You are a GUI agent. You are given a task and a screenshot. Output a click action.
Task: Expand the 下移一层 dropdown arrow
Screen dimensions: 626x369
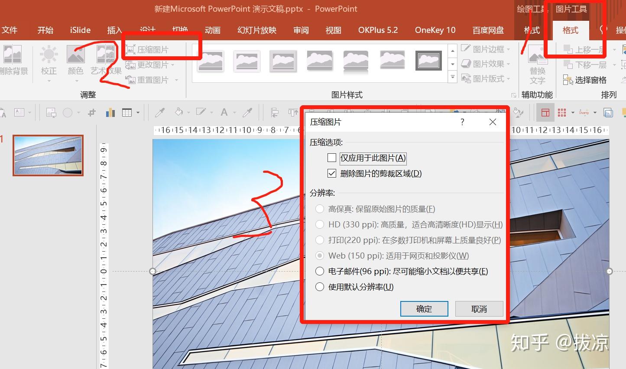[614, 65]
